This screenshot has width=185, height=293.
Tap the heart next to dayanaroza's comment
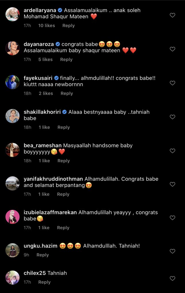coord(172,49)
